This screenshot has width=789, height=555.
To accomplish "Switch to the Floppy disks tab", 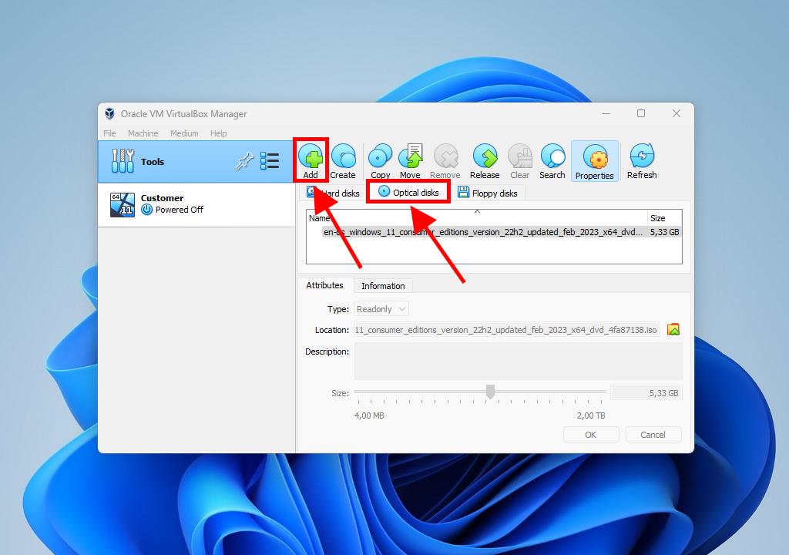I will [487, 193].
